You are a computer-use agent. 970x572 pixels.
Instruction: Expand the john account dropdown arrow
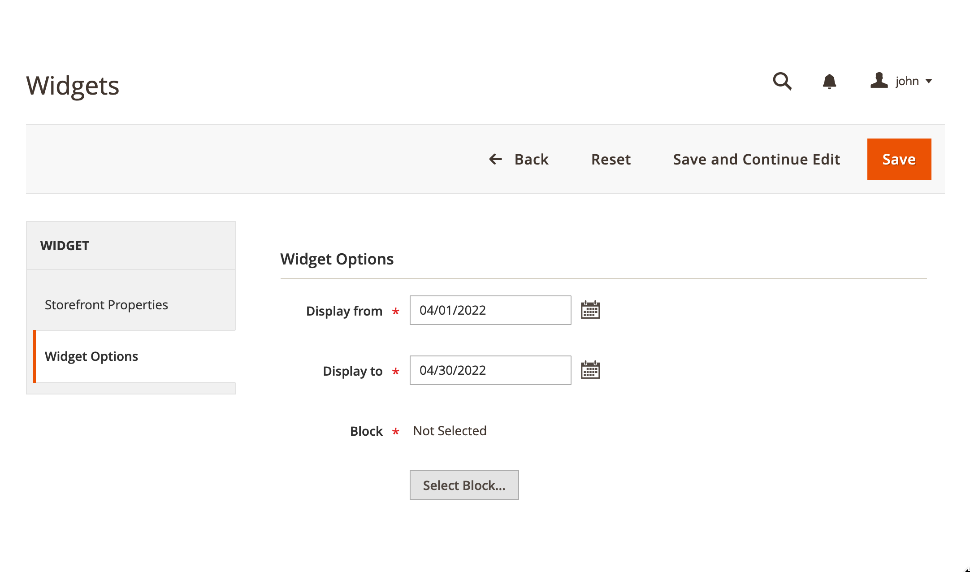(x=929, y=81)
